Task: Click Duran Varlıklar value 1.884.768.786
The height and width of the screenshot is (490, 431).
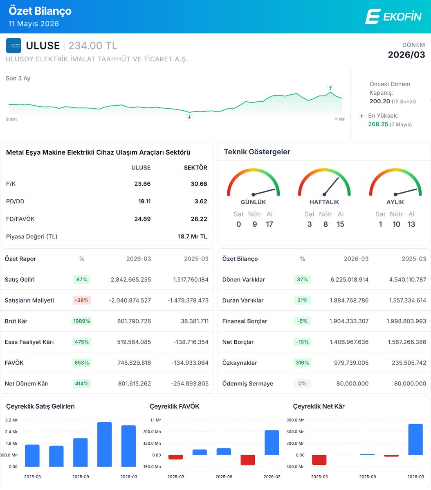Action: pyautogui.click(x=350, y=301)
